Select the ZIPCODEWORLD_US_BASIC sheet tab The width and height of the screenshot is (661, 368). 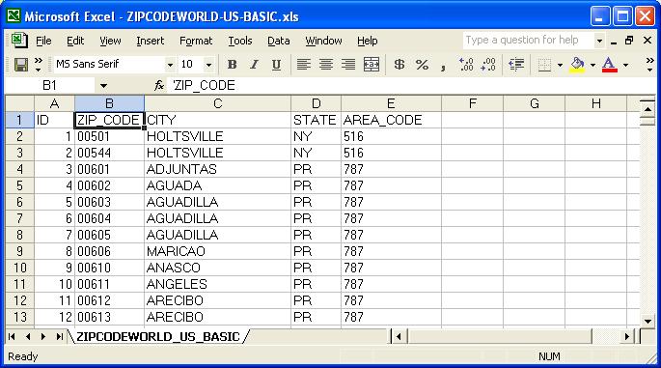click(x=158, y=337)
